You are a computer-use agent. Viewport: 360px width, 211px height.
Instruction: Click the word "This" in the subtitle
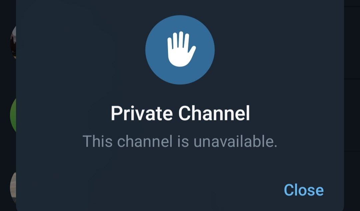pyautogui.click(x=98, y=141)
